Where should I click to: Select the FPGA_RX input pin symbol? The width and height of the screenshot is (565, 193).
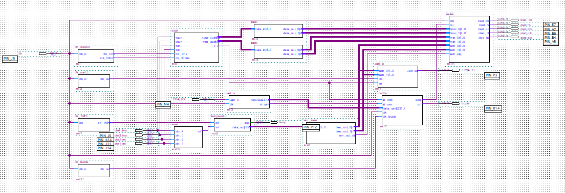pyautogui.click(x=195, y=99)
